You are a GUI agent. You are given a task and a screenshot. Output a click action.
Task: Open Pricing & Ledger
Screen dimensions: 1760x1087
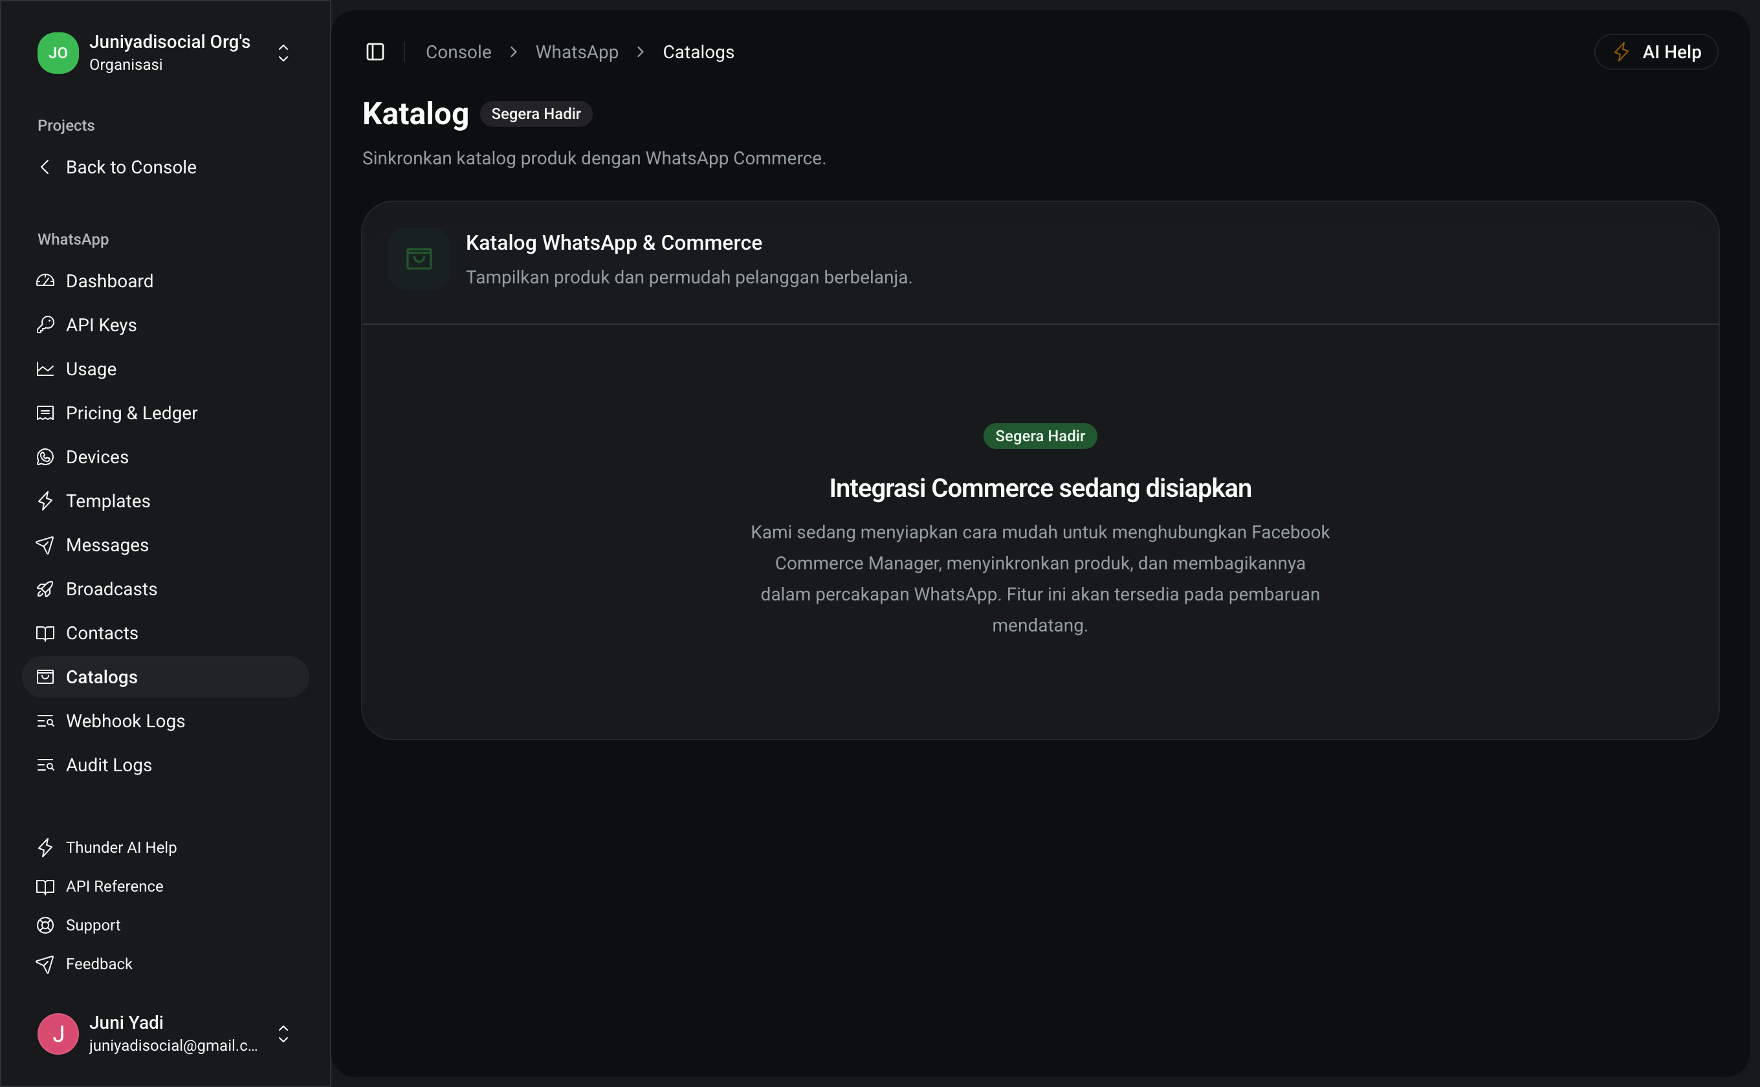coord(166,413)
